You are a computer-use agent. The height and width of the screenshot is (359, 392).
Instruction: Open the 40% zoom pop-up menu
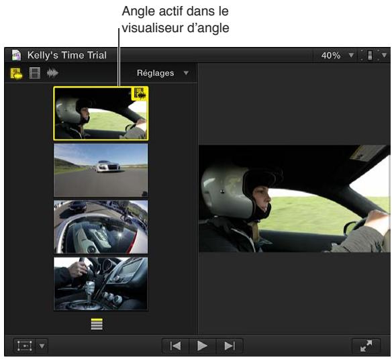click(x=338, y=55)
